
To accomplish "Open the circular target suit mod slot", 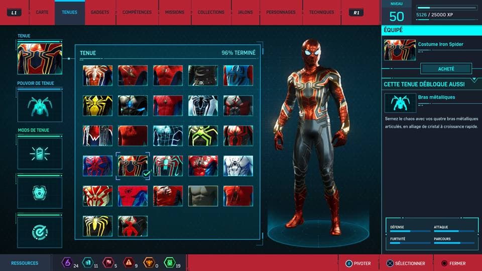I will [40, 232].
